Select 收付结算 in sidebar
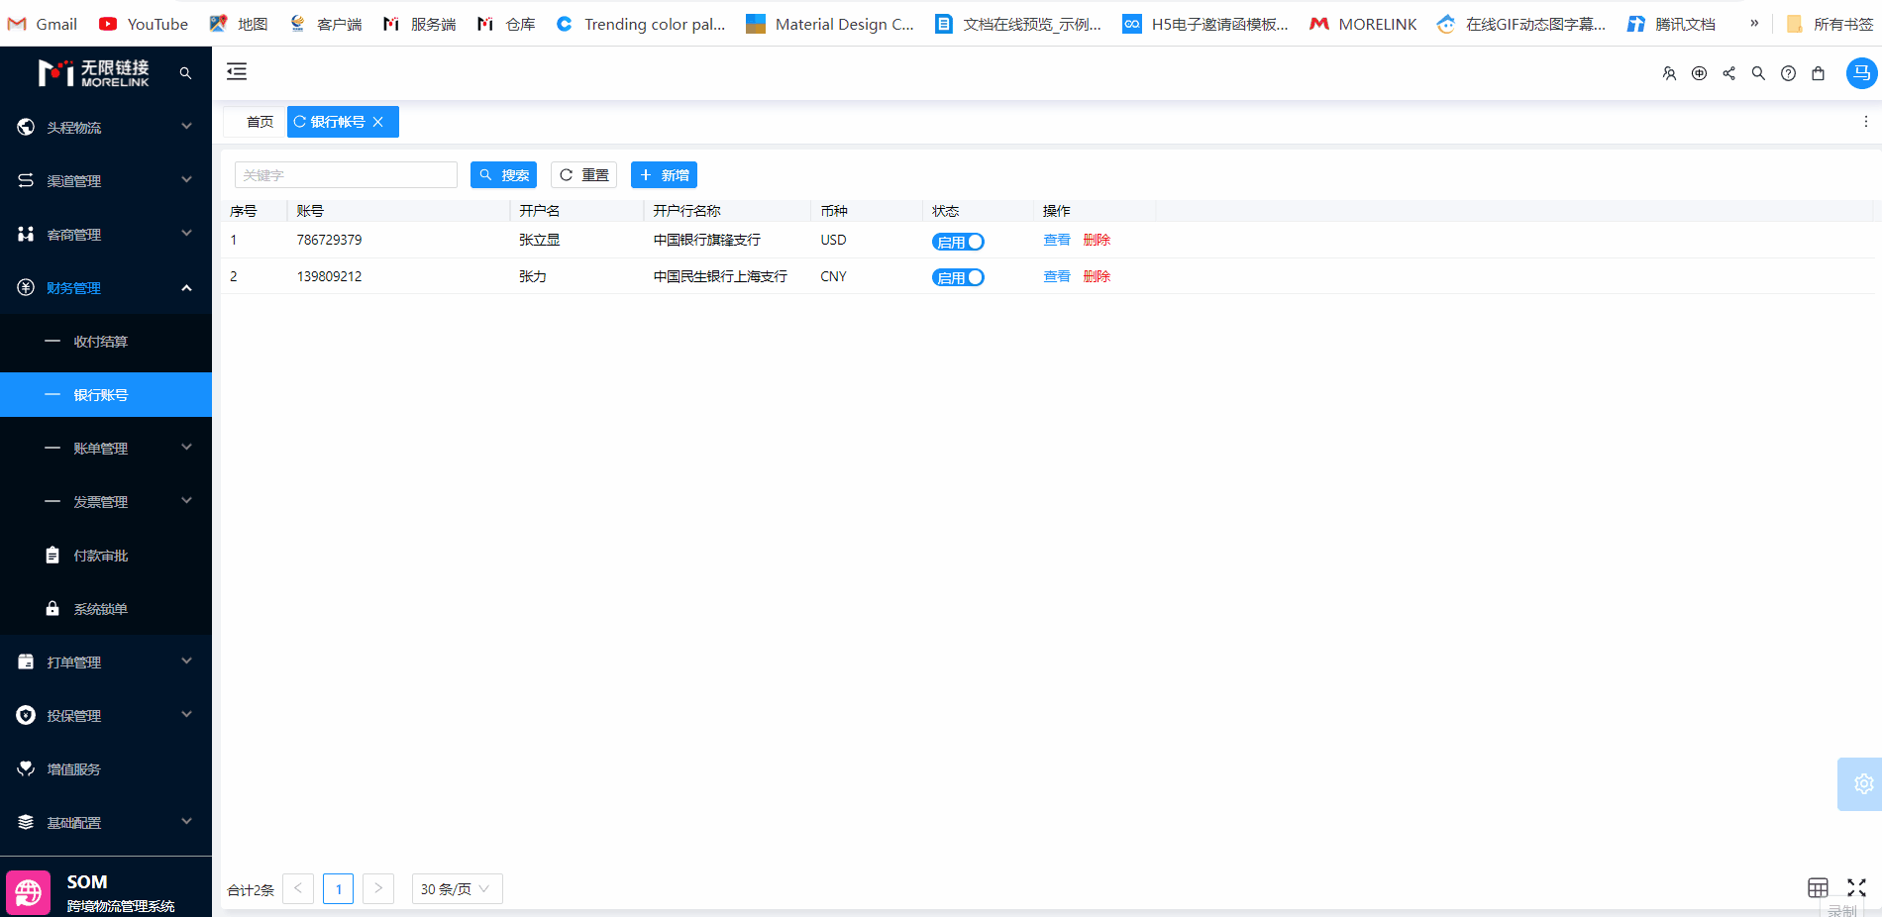This screenshot has height=917, width=1882. 106,342
